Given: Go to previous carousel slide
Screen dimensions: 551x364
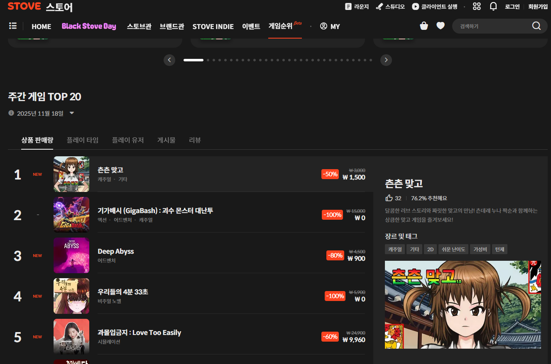Looking at the screenshot, I should point(169,60).
